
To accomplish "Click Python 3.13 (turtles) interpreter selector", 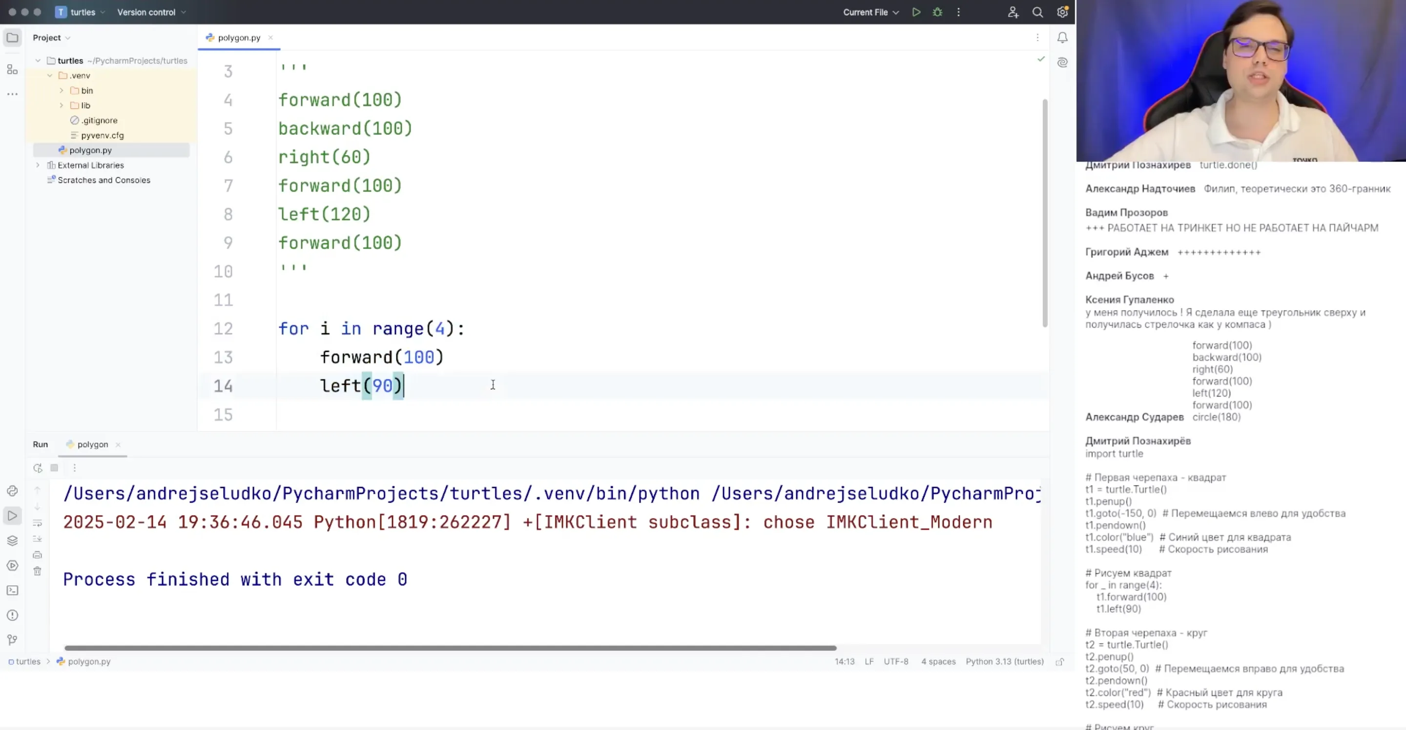I will [x=1004, y=661].
